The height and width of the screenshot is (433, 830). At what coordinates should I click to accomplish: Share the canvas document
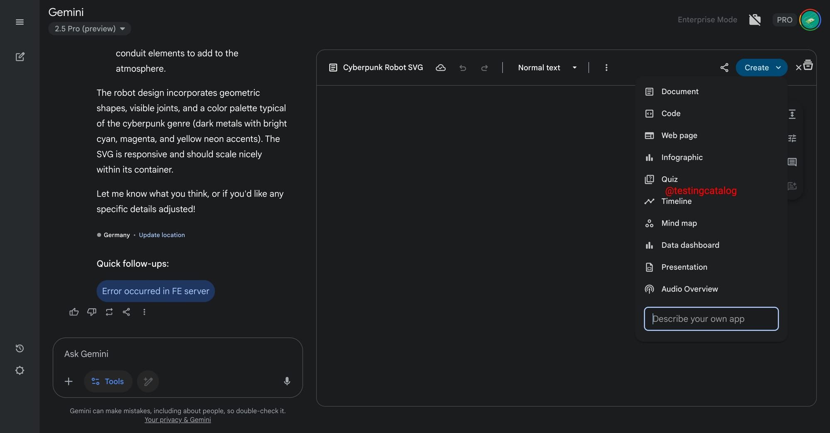pos(724,68)
